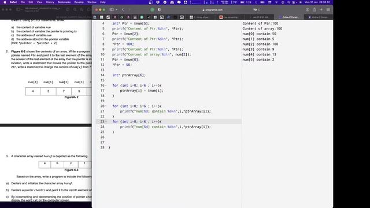Open the Apple menu

click(5, 2)
